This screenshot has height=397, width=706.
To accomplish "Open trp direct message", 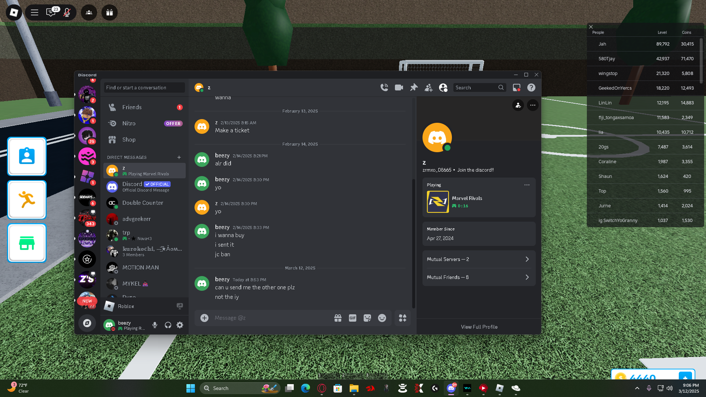I will pyautogui.click(x=145, y=235).
